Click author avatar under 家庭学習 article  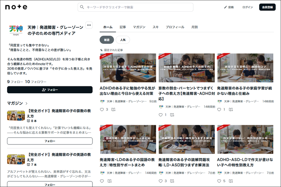(220, 101)
